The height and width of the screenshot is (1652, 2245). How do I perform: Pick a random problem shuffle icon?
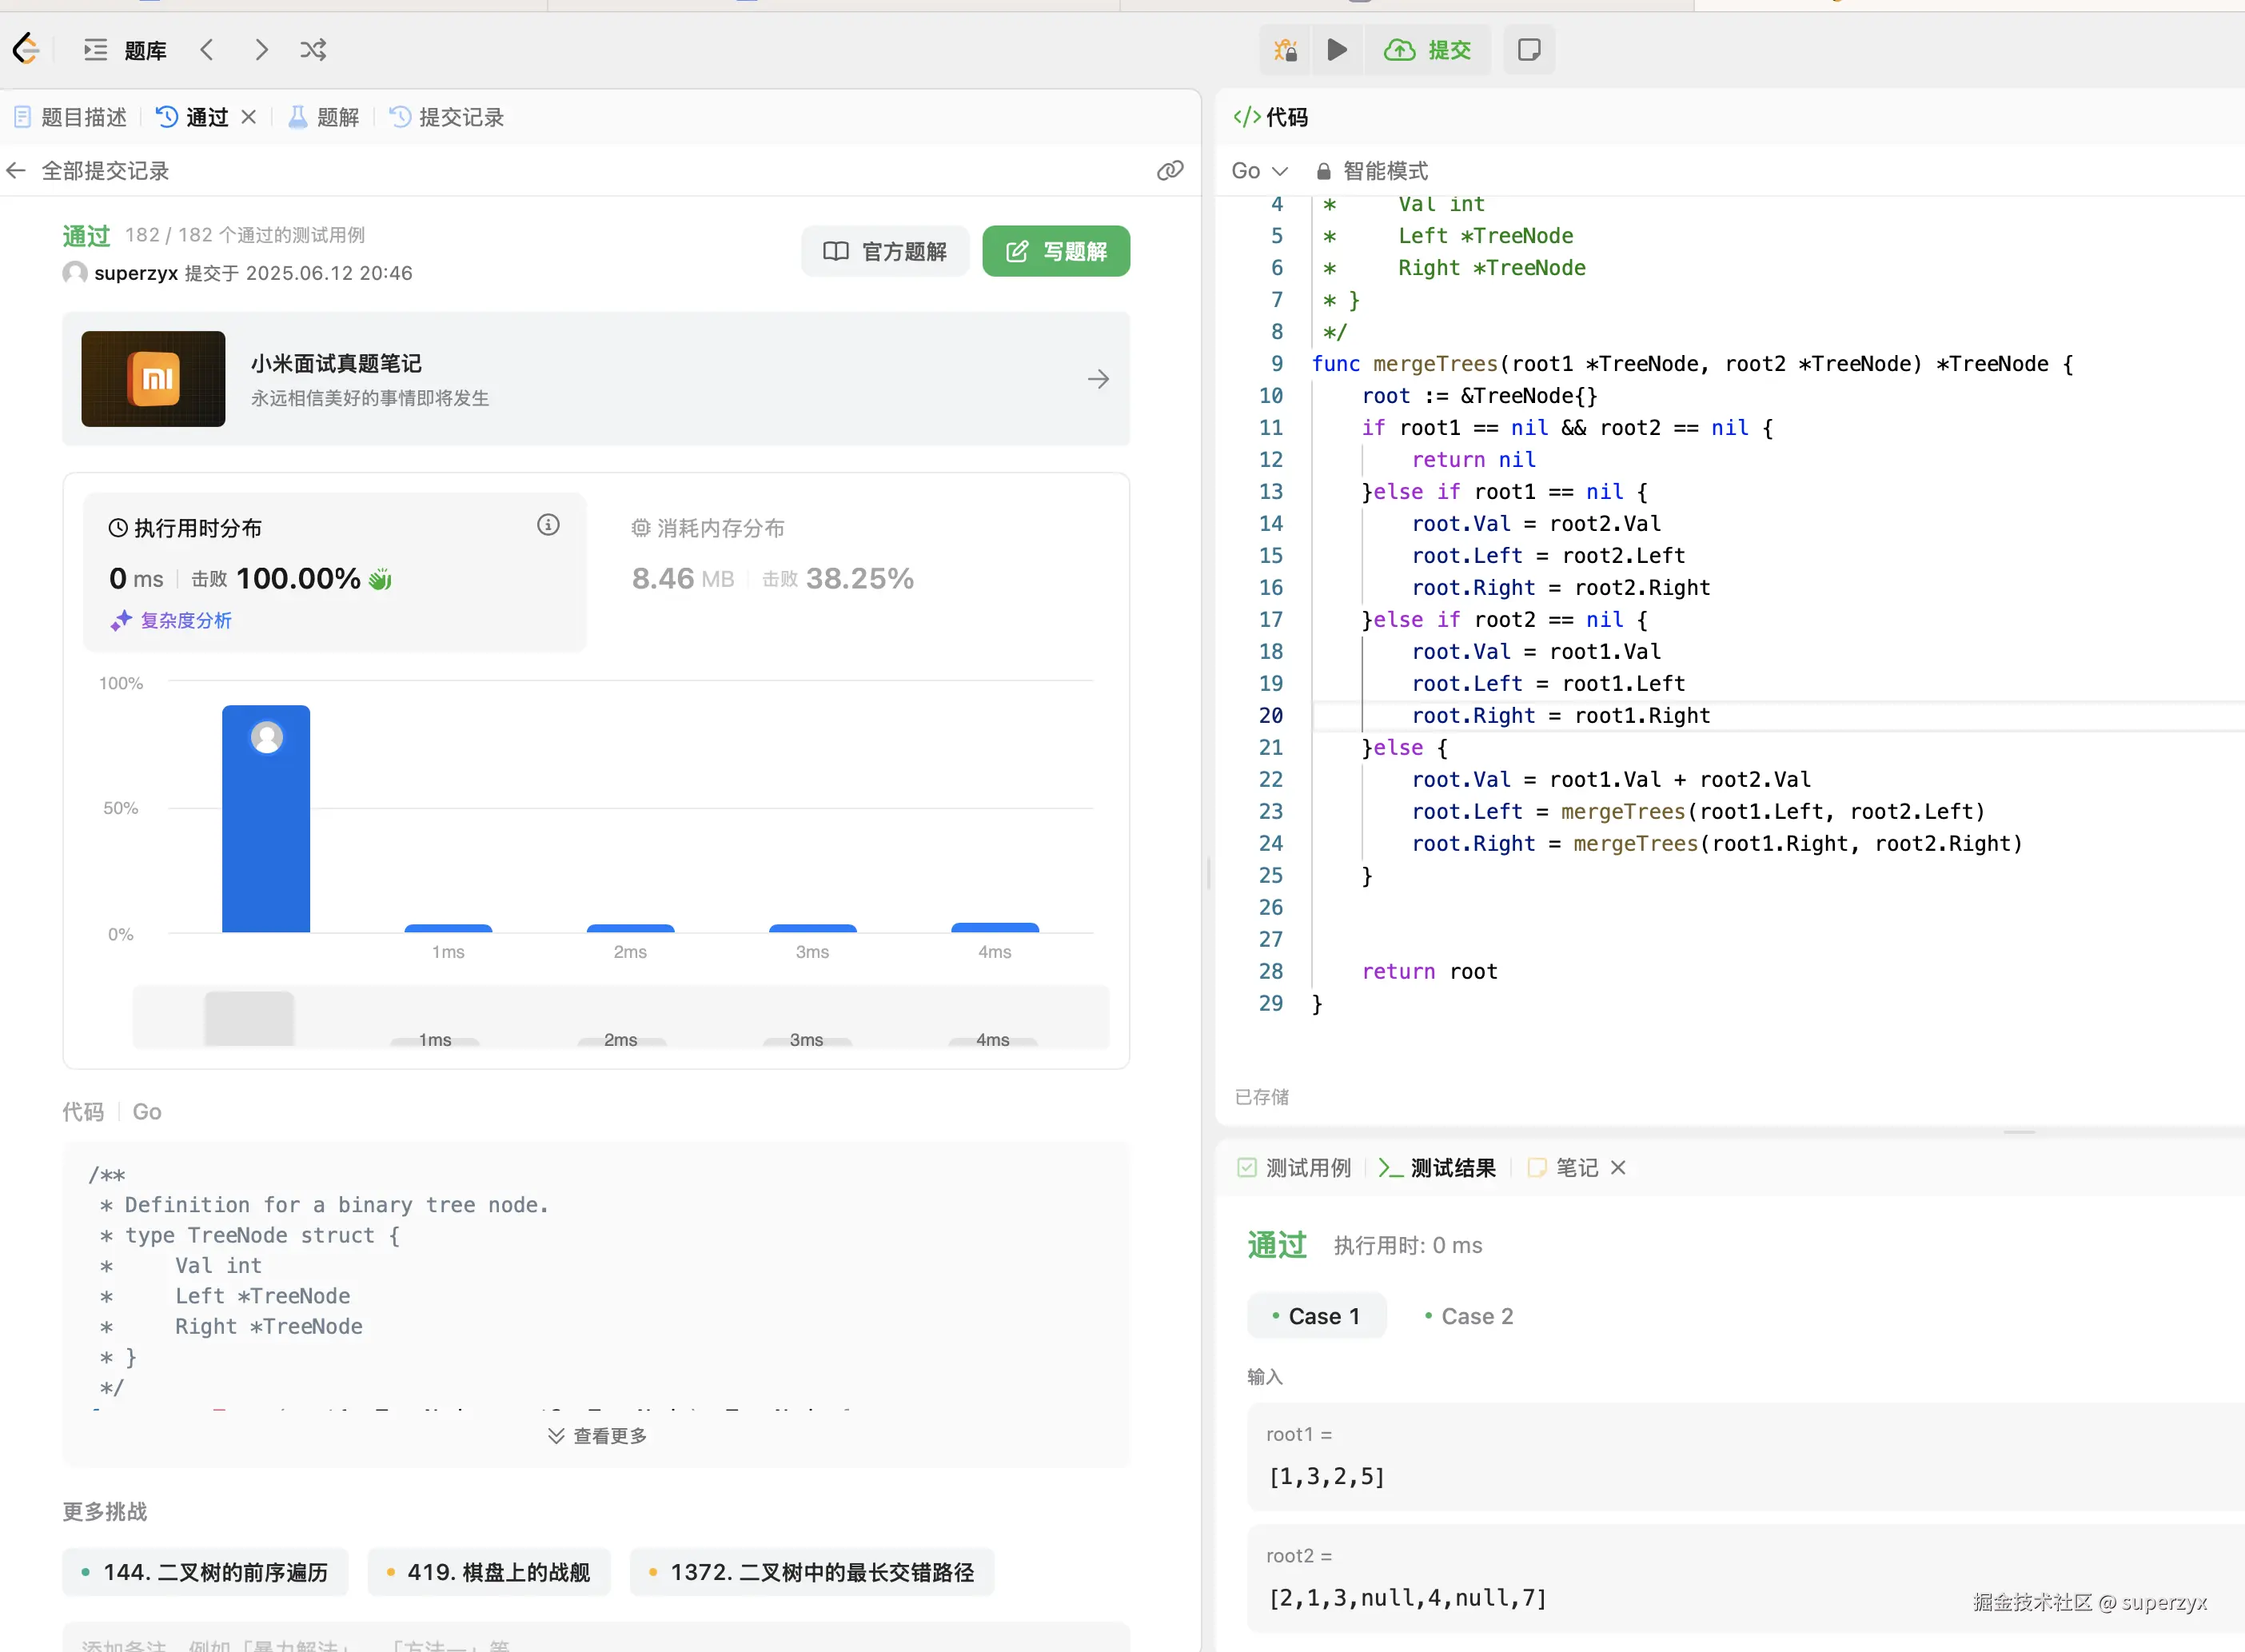click(x=313, y=49)
